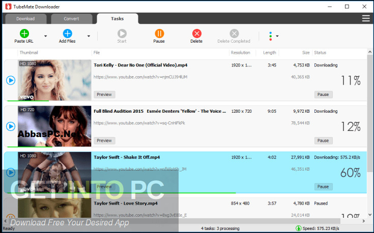Image resolution: width=374 pixels, height=233 pixels.
Task: Click the 60% progress percentage
Action: coord(351,173)
